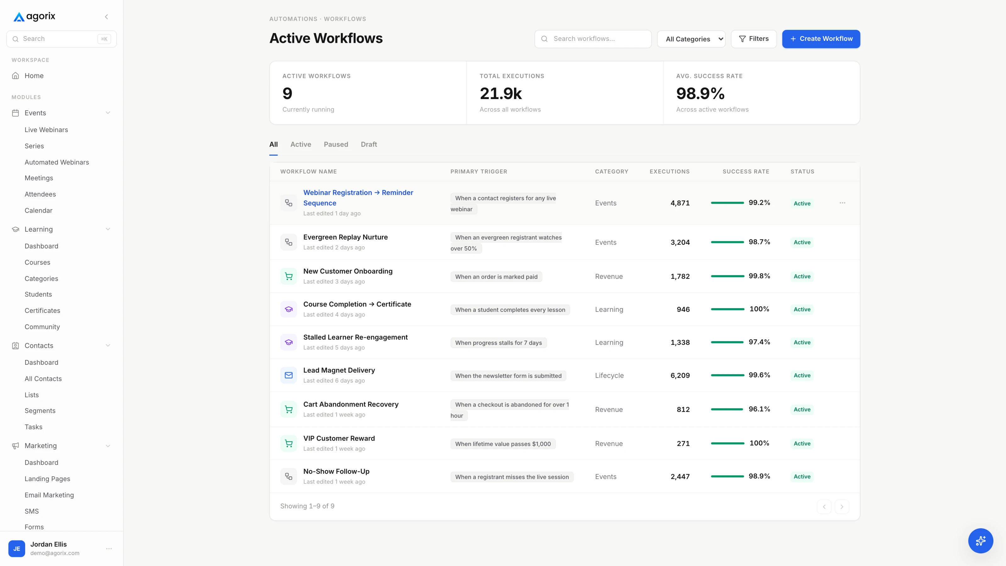Click the 'When lifetime value passes $1,000' trigger
Viewport: 1006px width, 566px height.
pos(503,444)
